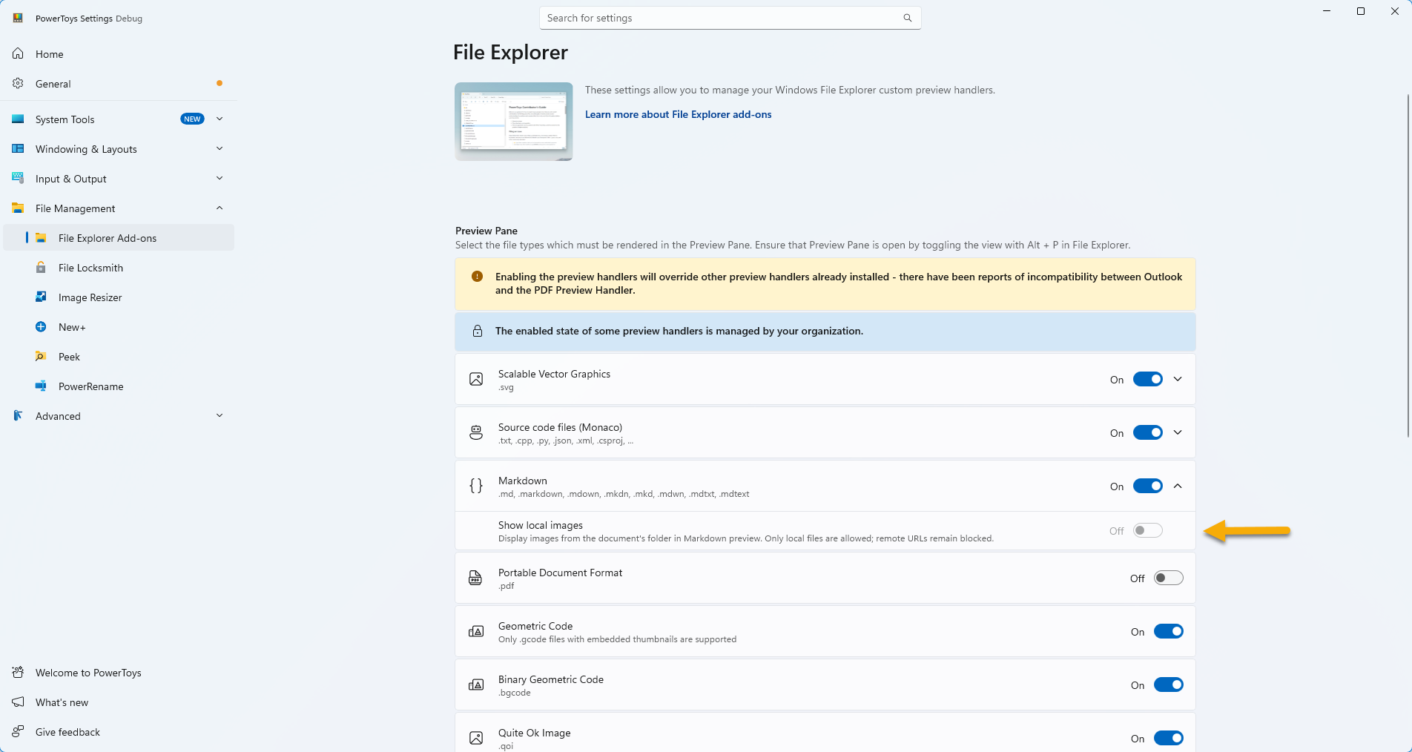
Task: Open PowerRename settings page
Action: [x=119, y=386]
